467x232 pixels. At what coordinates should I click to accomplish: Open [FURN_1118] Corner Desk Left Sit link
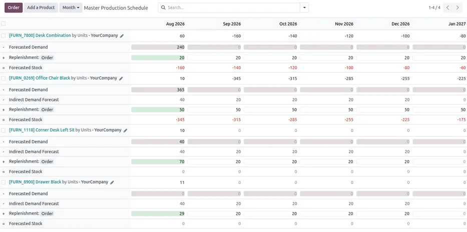click(x=42, y=130)
